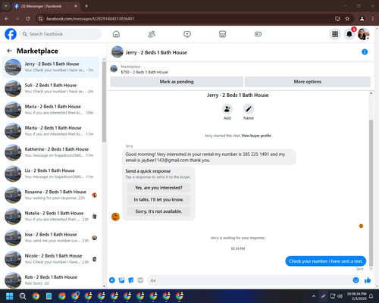
Task: Open the Windows Start button
Action: pos(10,296)
